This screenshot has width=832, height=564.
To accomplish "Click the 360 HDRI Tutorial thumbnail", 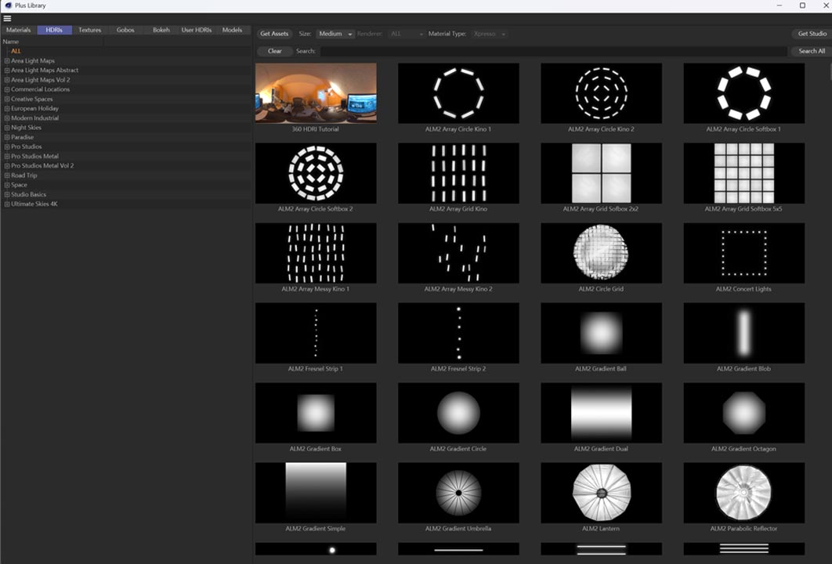I will point(316,93).
